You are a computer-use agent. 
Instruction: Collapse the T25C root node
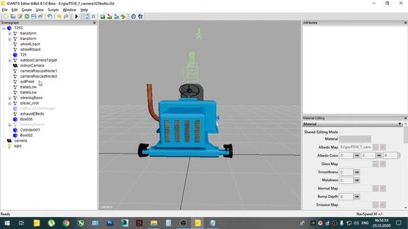pos(4,28)
